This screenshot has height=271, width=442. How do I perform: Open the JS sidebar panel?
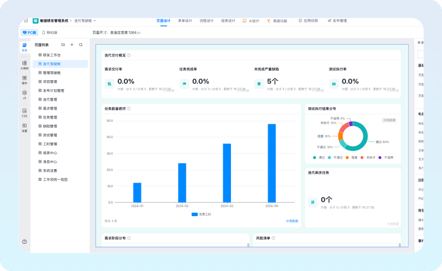click(x=25, y=95)
